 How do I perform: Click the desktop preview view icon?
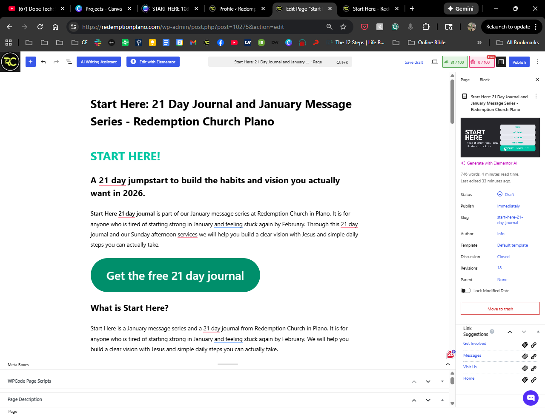[434, 62]
